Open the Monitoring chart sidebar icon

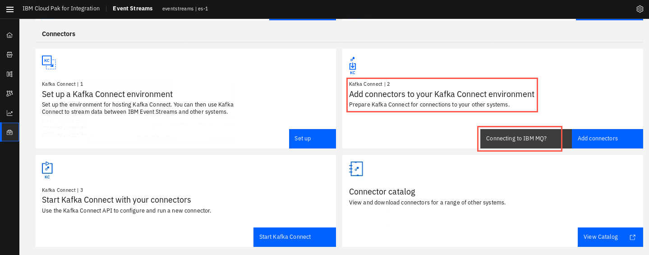pyautogui.click(x=9, y=113)
